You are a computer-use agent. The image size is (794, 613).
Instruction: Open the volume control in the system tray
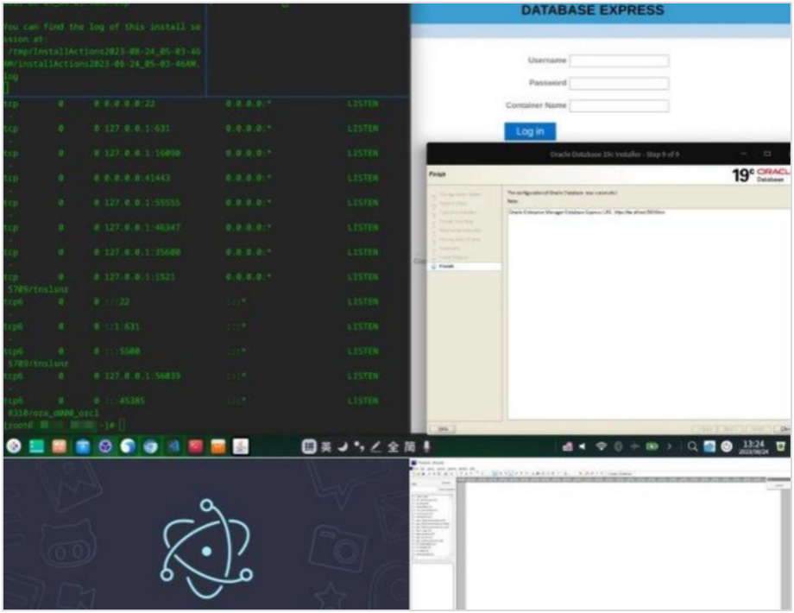point(583,447)
